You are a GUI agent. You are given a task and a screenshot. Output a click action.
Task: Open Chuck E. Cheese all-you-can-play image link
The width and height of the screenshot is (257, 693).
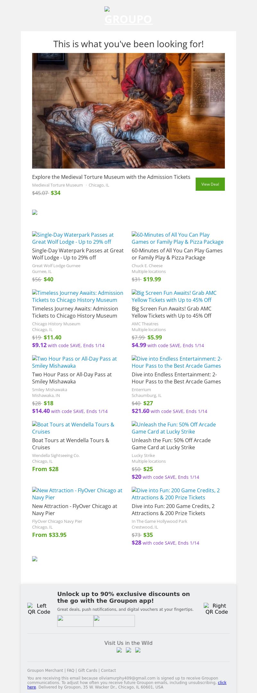click(177, 238)
